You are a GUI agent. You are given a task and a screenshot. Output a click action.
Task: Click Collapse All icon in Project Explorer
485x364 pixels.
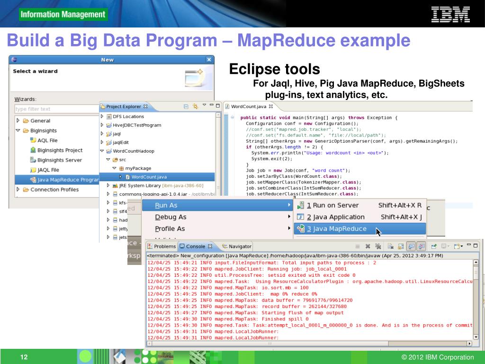[186, 107]
